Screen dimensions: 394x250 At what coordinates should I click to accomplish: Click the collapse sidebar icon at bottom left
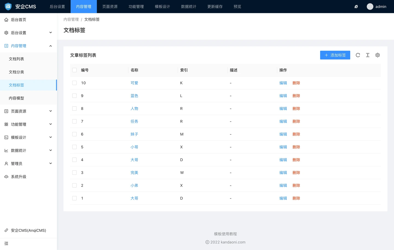[6, 243]
